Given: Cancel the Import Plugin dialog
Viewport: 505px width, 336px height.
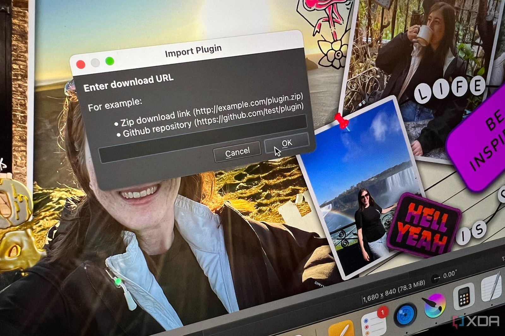Looking at the screenshot, I should 237,152.
